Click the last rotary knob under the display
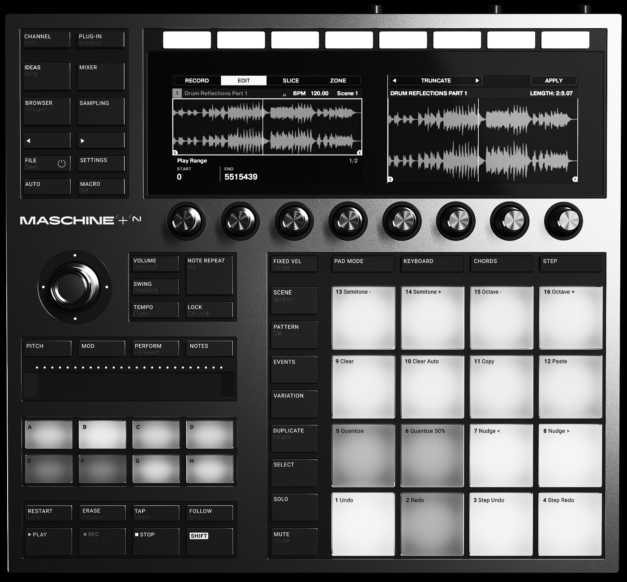627x582 pixels. [x=563, y=221]
